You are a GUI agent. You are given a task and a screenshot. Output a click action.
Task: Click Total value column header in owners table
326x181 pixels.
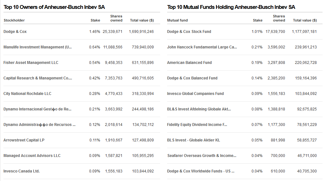click(x=142, y=20)
